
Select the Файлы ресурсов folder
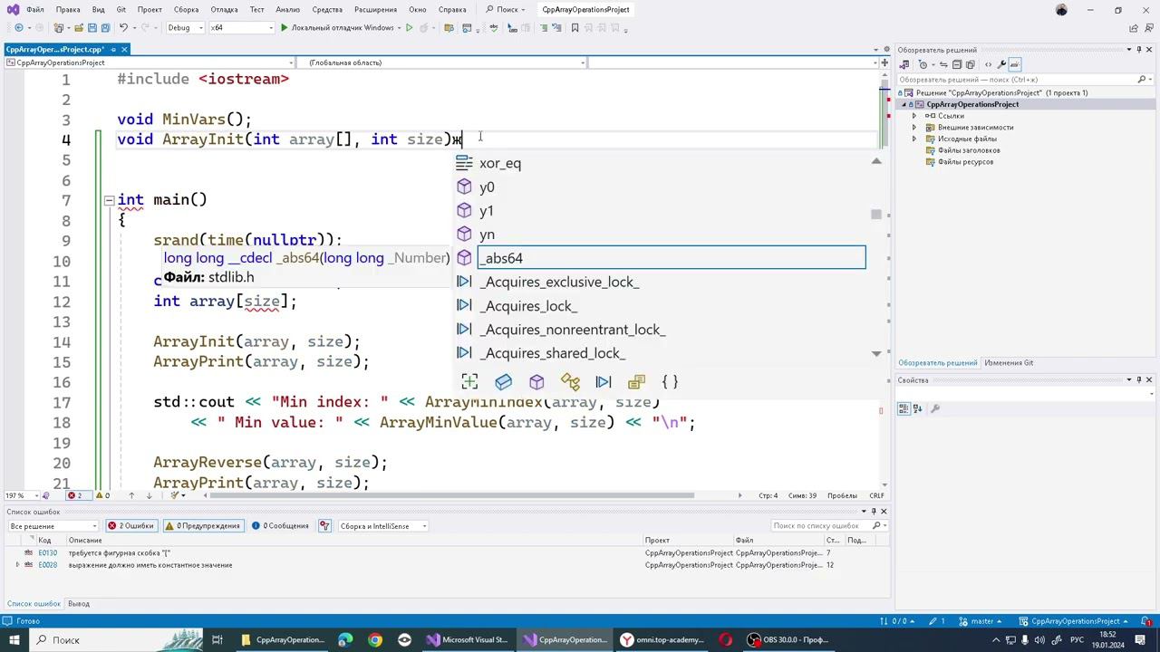tap(965, 162)
